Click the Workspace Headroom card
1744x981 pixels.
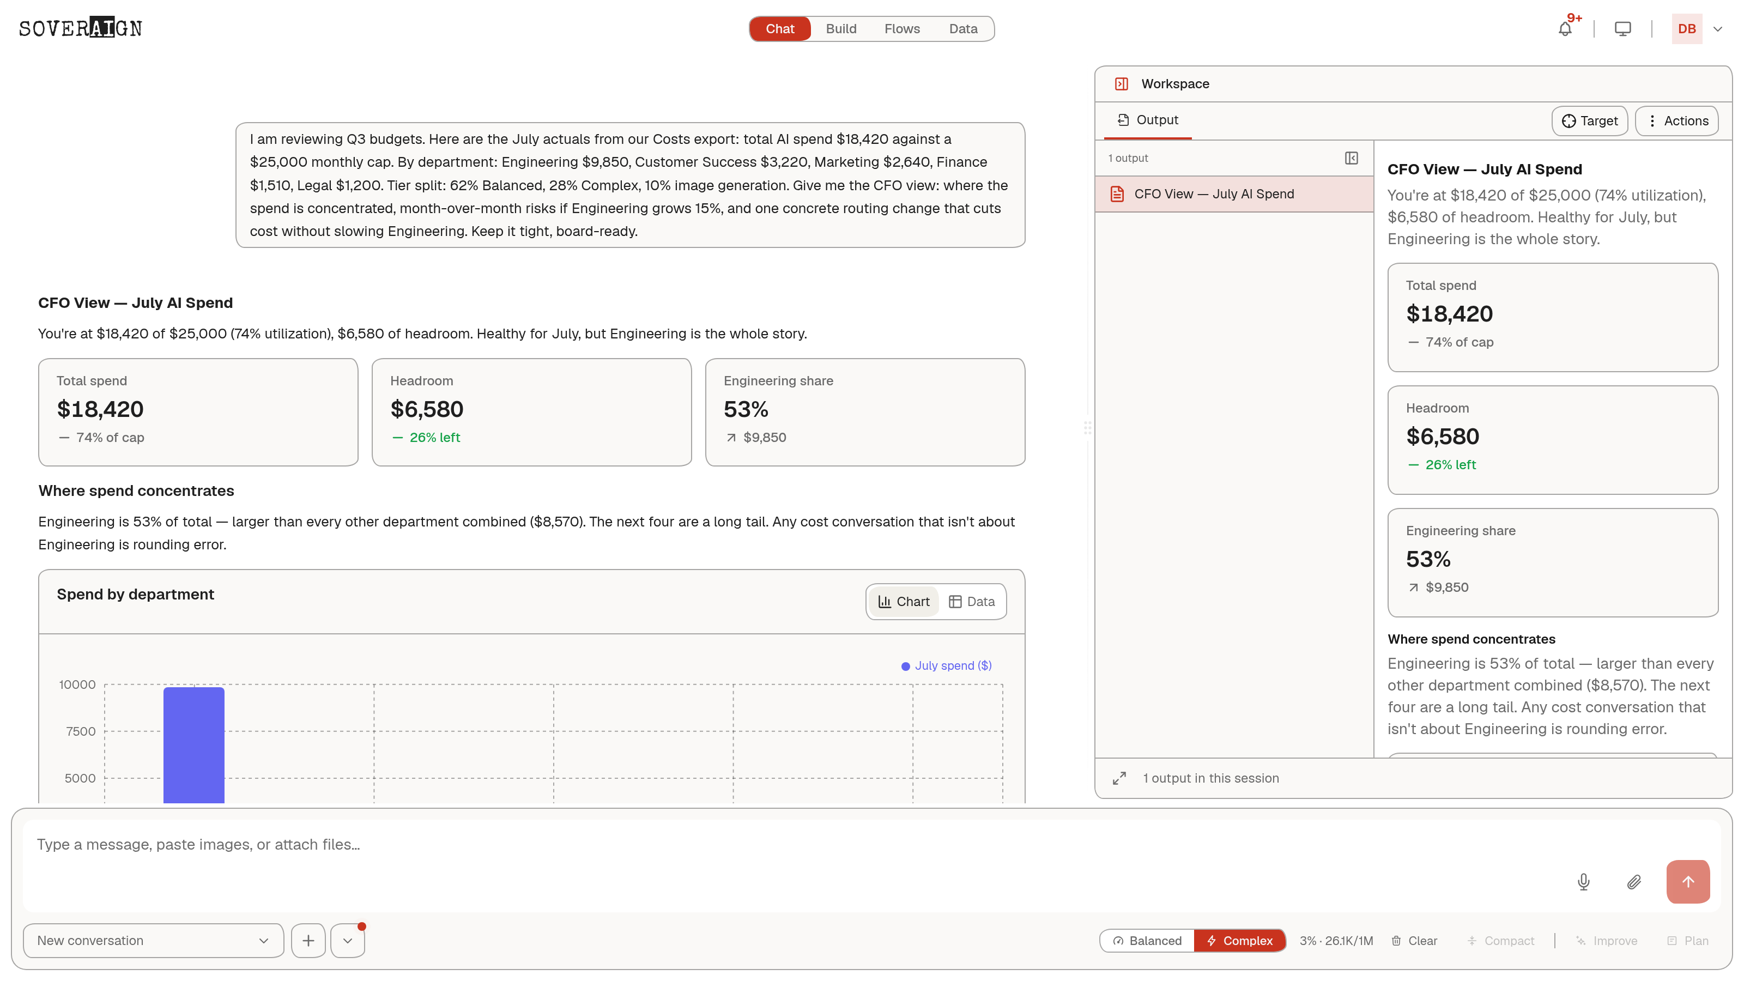[1552, 439]
